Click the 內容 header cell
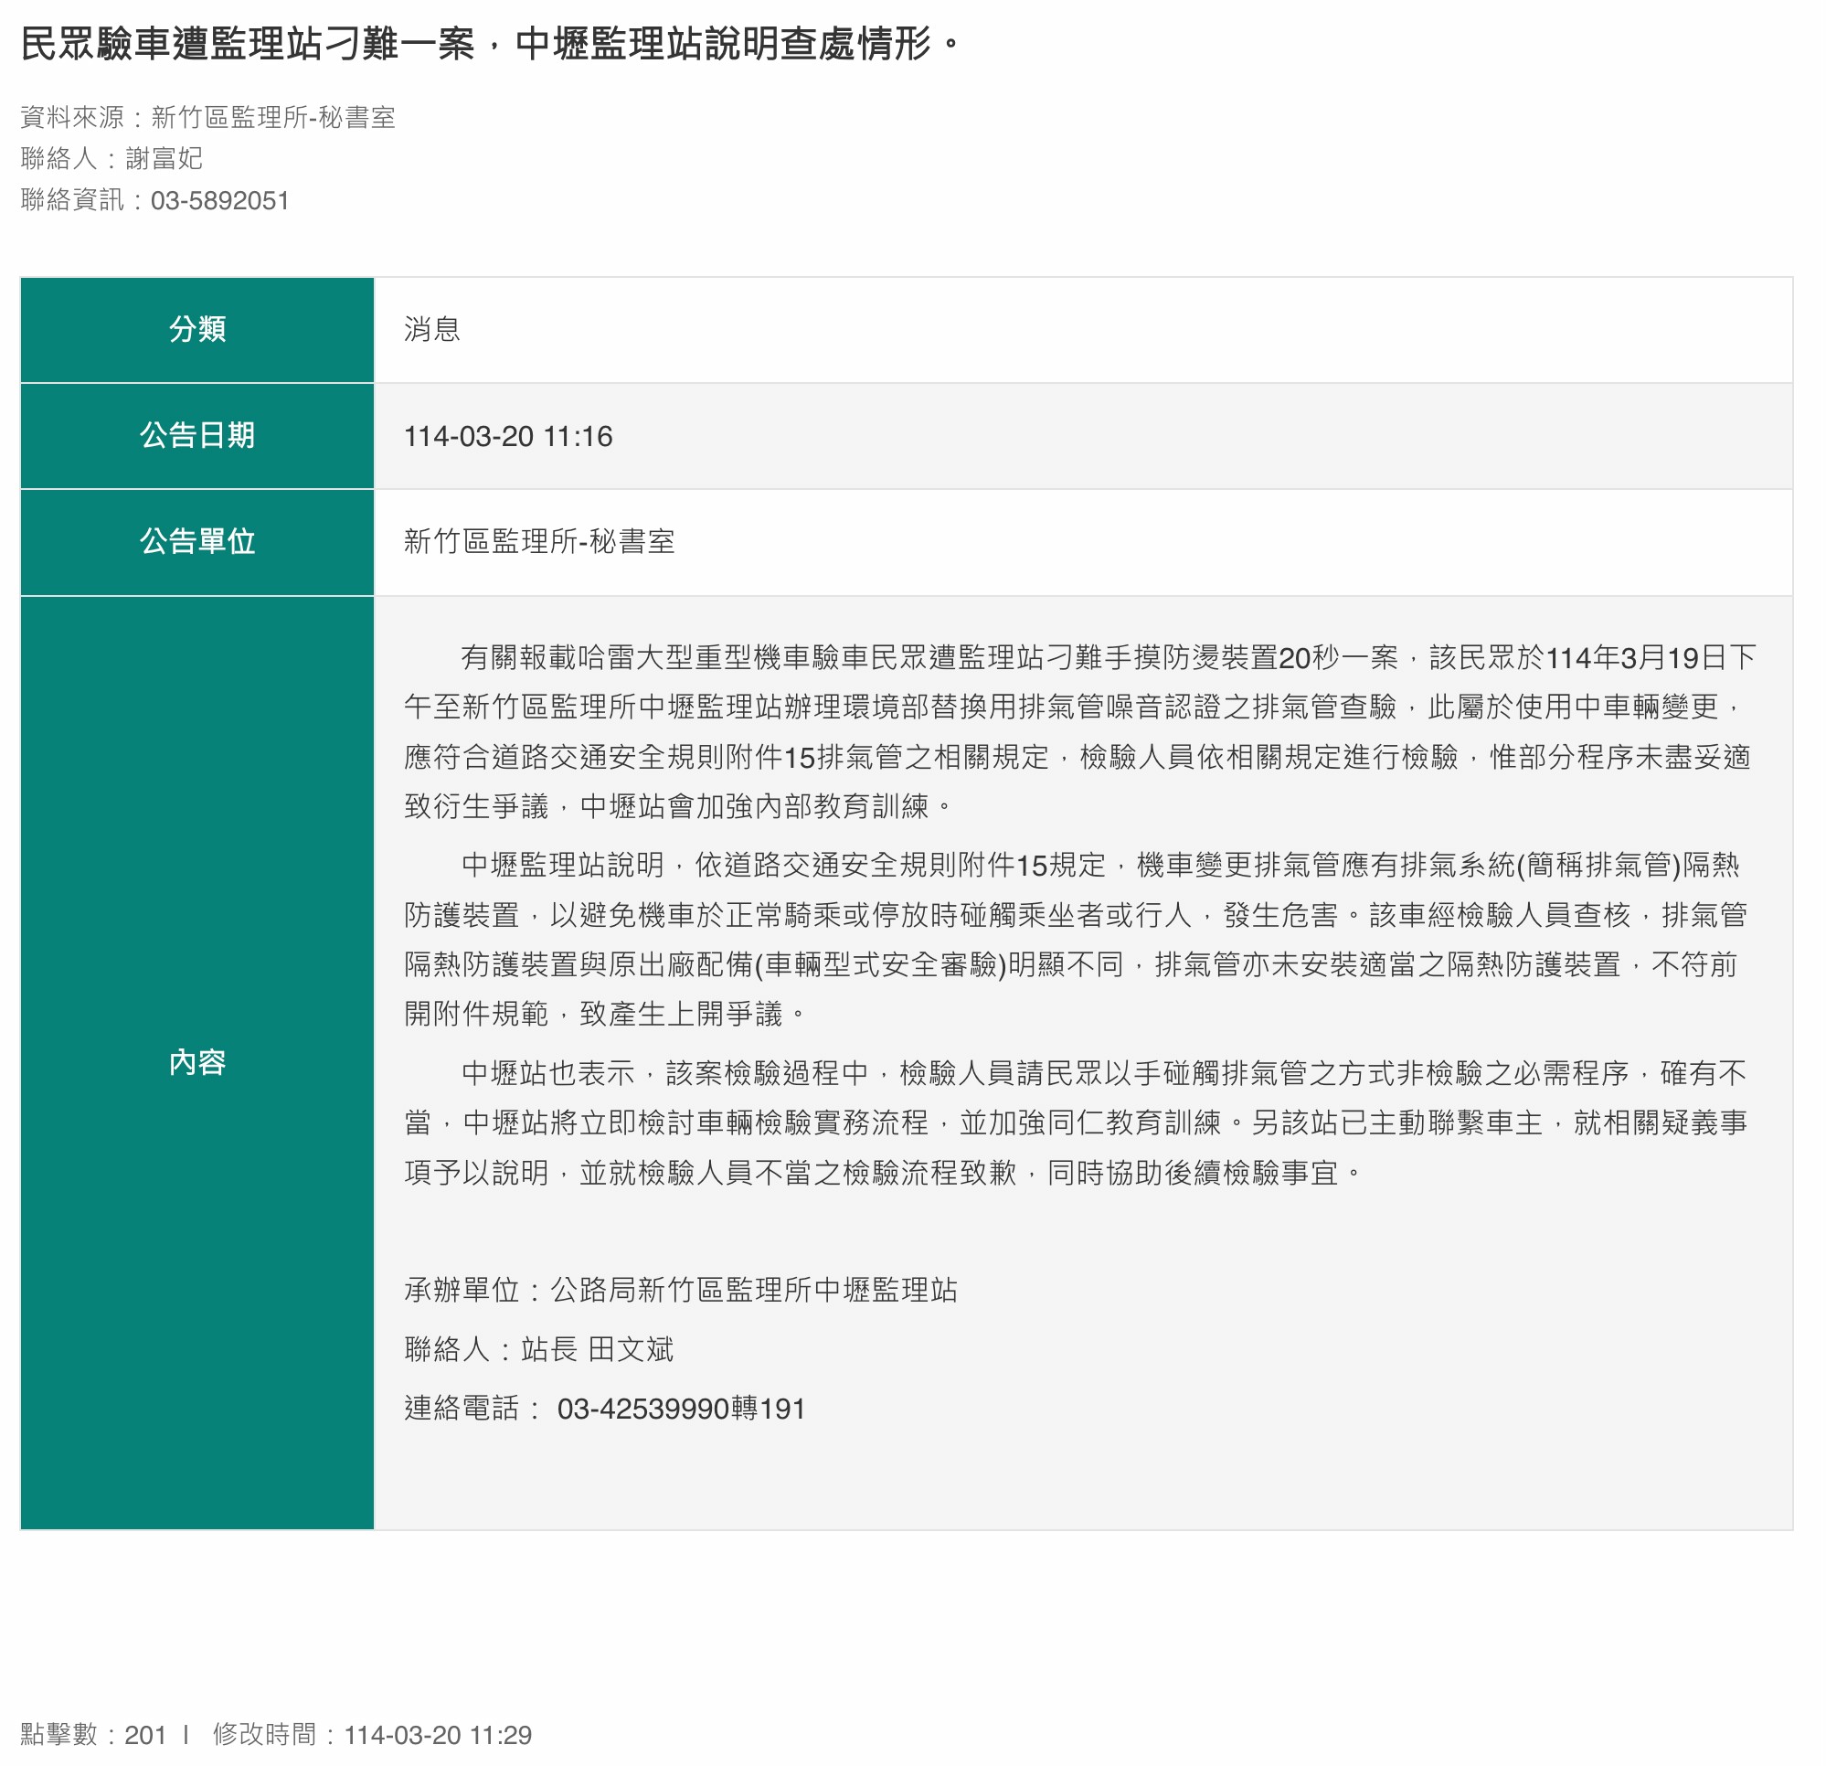The height and width of the screenshot is (1766, 1826). pos(196,1061)
